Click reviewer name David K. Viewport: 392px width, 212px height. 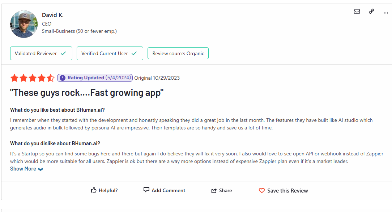coord(53,15)
